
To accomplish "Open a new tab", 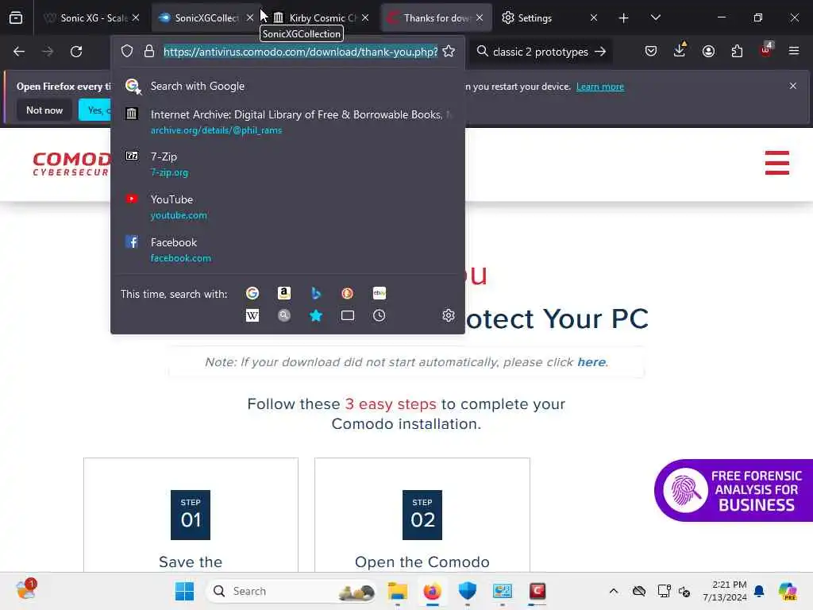I will point(624,18).
